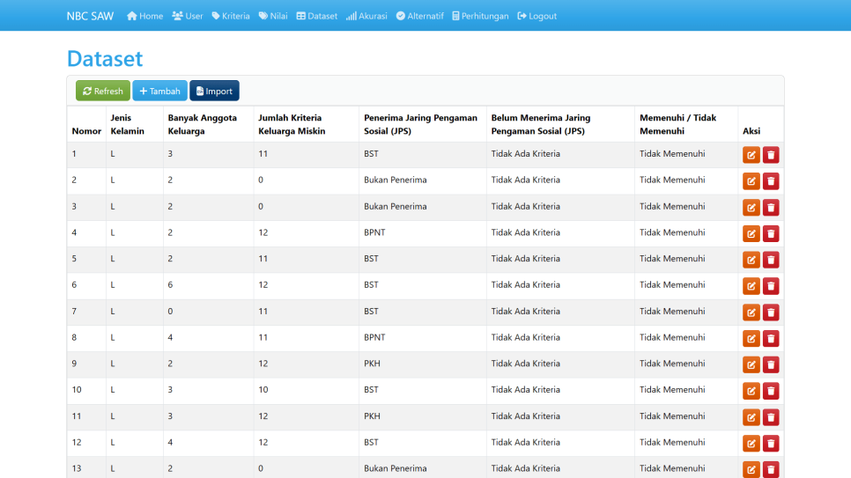Click the edit icon for row 12
The width and height of the screenshot is (851, 478).
(x=751, y=443)
